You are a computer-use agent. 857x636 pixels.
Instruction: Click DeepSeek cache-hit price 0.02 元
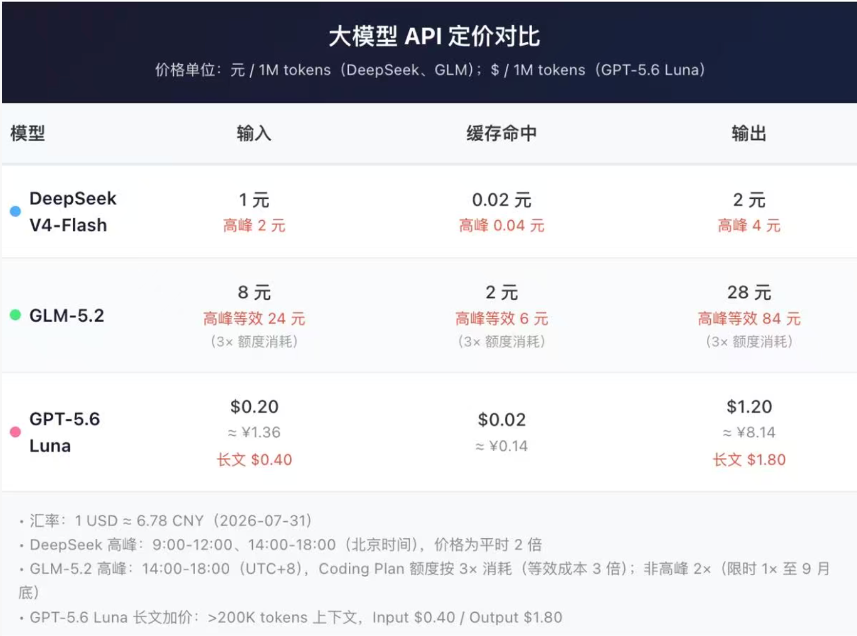coord(501,200)
